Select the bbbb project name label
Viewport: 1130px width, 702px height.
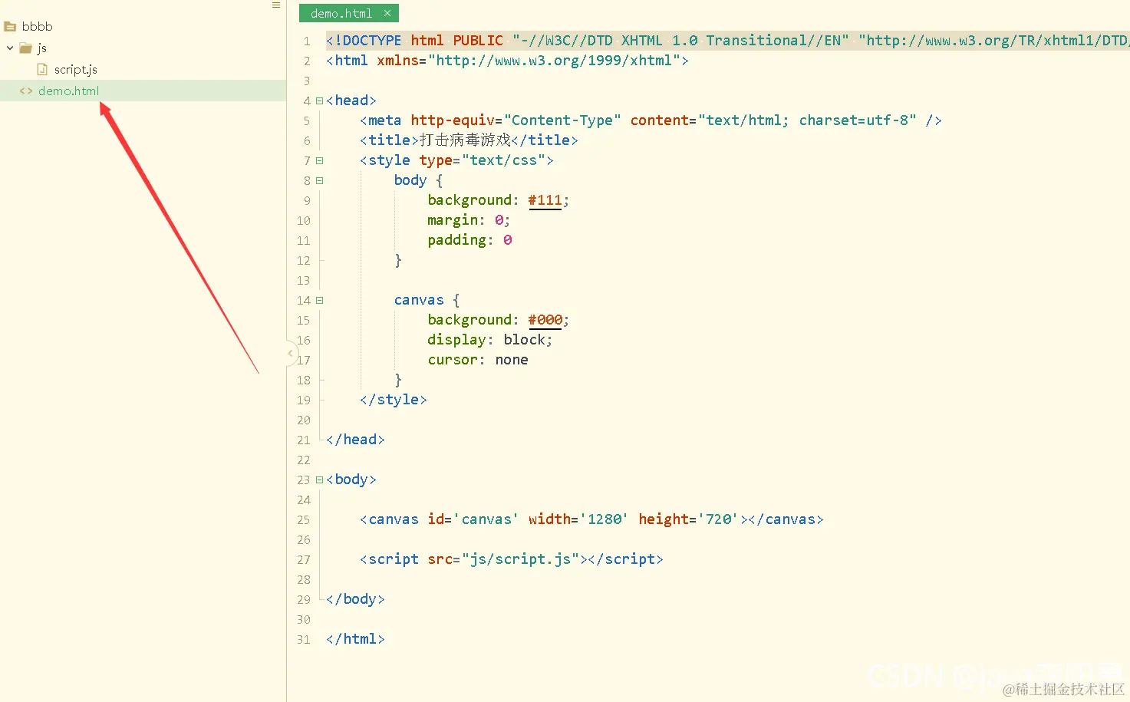point(37,27)
